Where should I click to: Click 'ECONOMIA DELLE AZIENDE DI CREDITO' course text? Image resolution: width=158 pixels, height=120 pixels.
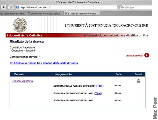tap(74, 86)
